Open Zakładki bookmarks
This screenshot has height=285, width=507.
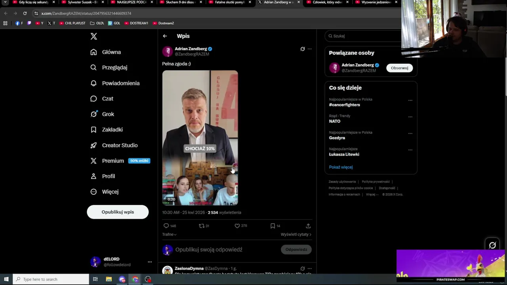(107, 129)
